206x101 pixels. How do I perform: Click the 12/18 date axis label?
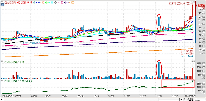[x=175, y=96]
